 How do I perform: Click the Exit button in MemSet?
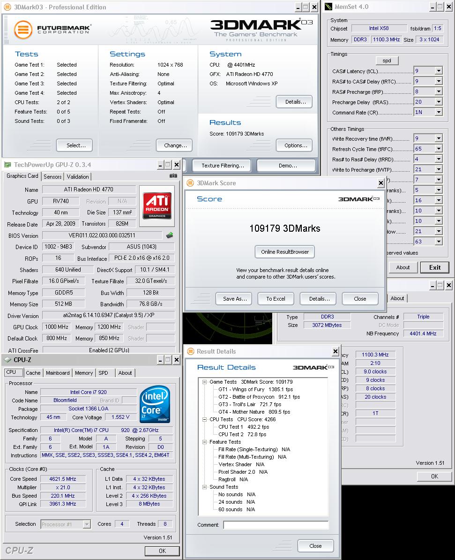point(435,267)
